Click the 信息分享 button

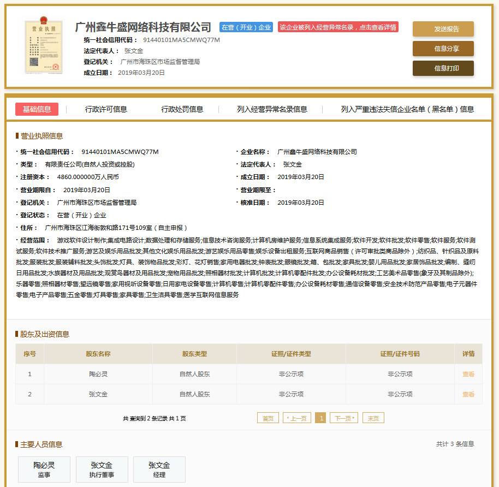[443, 49]
